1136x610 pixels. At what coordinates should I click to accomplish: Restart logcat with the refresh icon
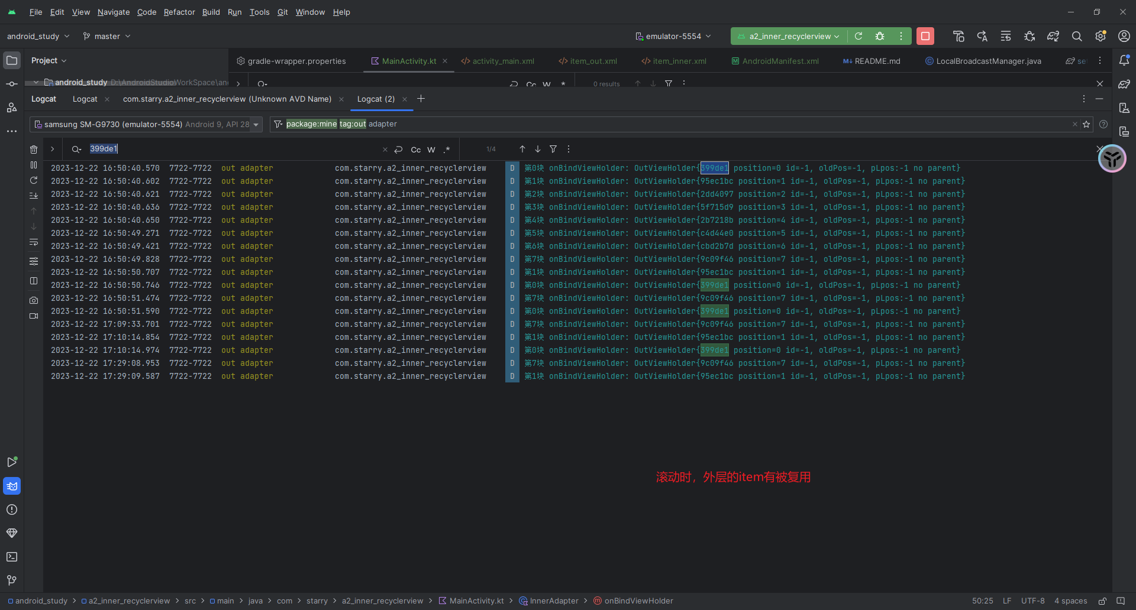(34, 180)
